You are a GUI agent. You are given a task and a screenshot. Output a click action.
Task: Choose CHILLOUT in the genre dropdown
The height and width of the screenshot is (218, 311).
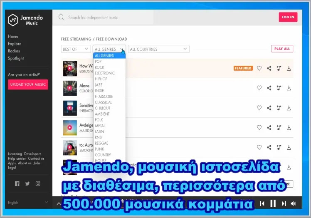pyautogui.click(x=109, y=108)
